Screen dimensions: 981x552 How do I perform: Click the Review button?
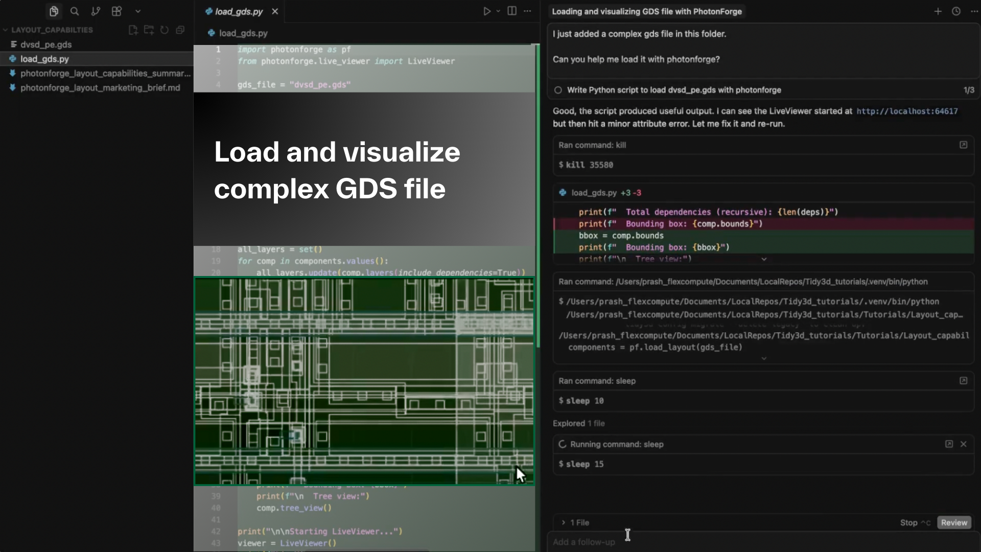point(954,522)
